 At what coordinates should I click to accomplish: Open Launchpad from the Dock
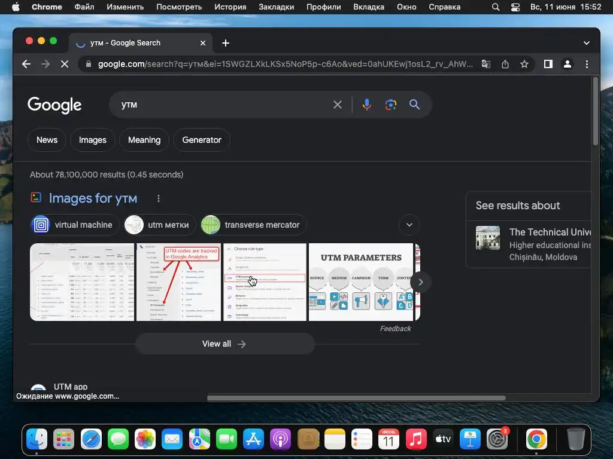63,439
